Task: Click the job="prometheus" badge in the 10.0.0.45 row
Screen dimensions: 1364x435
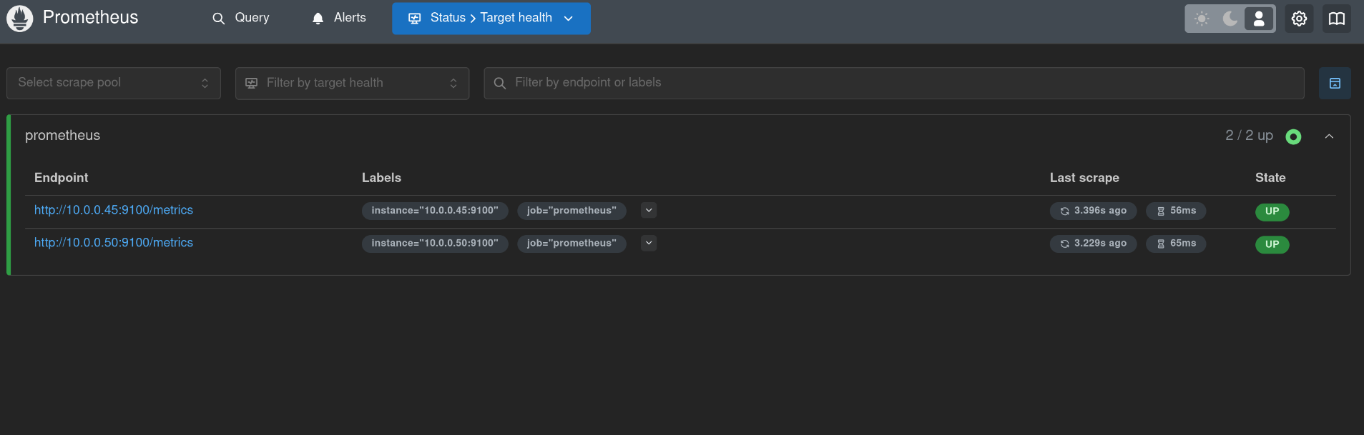Action: click(571, 211)
